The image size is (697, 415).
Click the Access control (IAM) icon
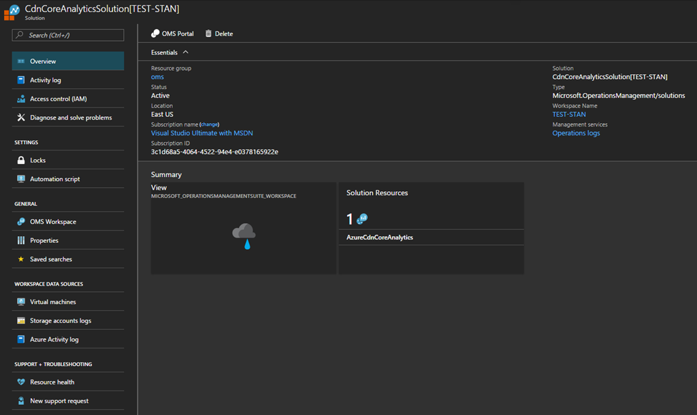click(x=21, y=99)
